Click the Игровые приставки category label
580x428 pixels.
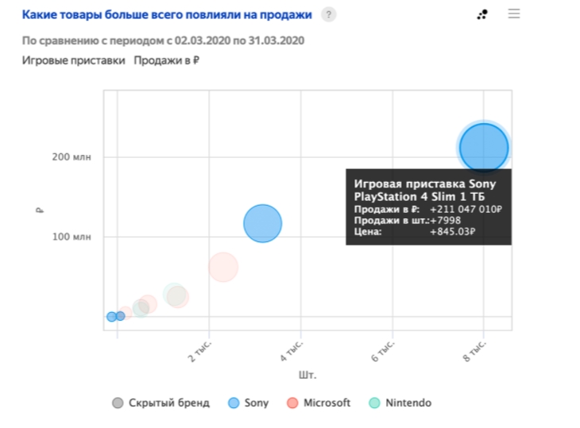coord(73,60)
